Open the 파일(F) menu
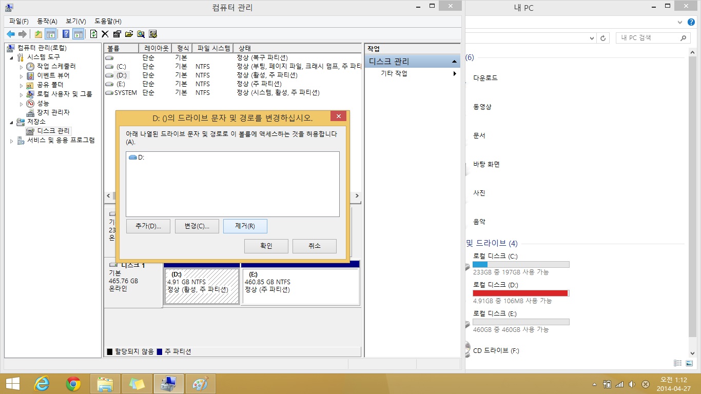This screenshot has width=701, height=394. (x=19, y=21)
